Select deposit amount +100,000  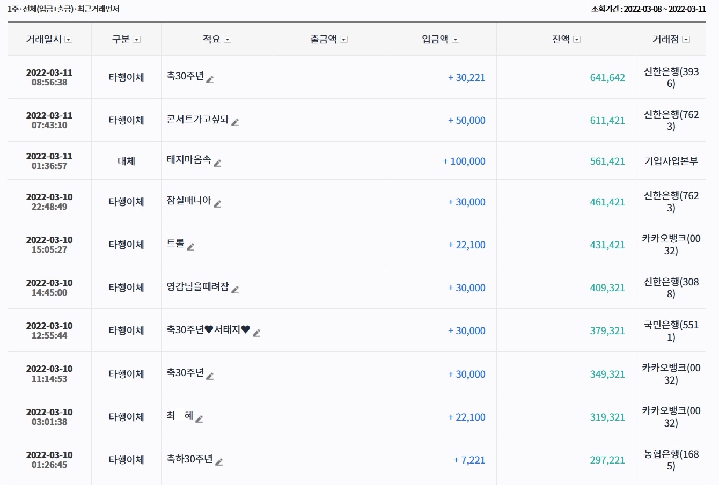pos(464,161)
